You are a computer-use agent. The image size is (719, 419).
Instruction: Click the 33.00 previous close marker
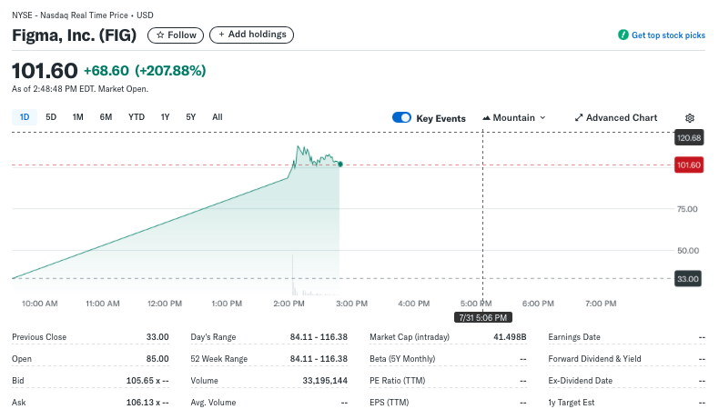(x=688, y=279)
